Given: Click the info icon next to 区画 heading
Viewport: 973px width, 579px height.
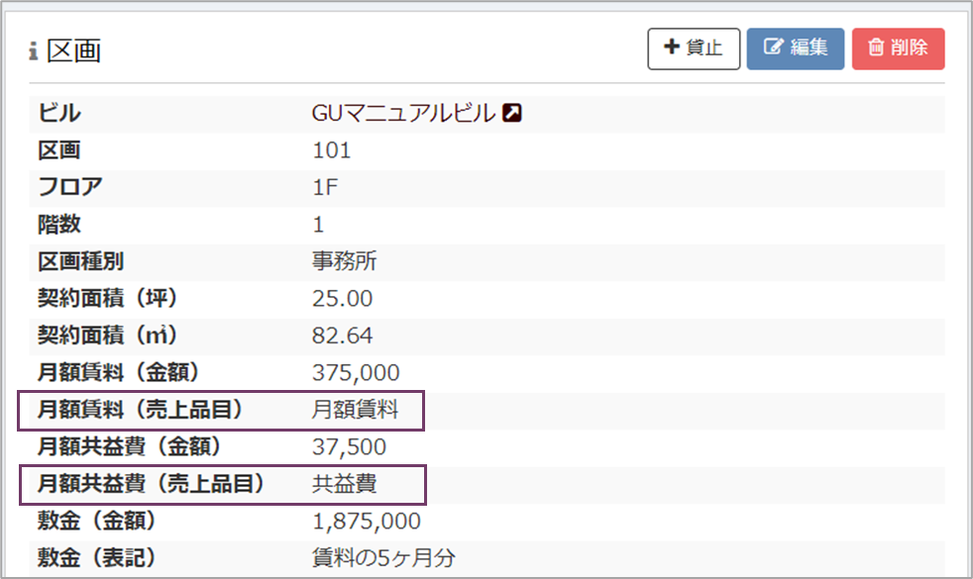Looking at the screenshot, I should click(34, 51).
